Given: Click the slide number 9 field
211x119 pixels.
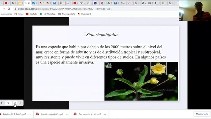Looking at the screenshot, I should click(x=8, y=103).
